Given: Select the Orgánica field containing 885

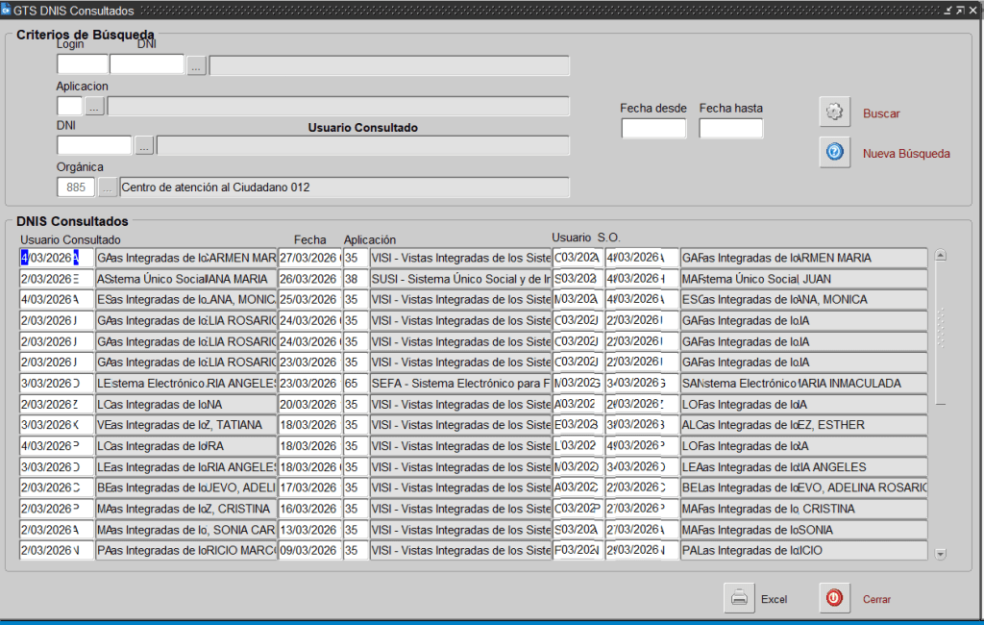Looking at the screenshot, I should [76, 187].
